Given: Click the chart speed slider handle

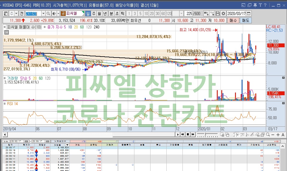Looking at the screenshot, I should click(x=206, y=134).
